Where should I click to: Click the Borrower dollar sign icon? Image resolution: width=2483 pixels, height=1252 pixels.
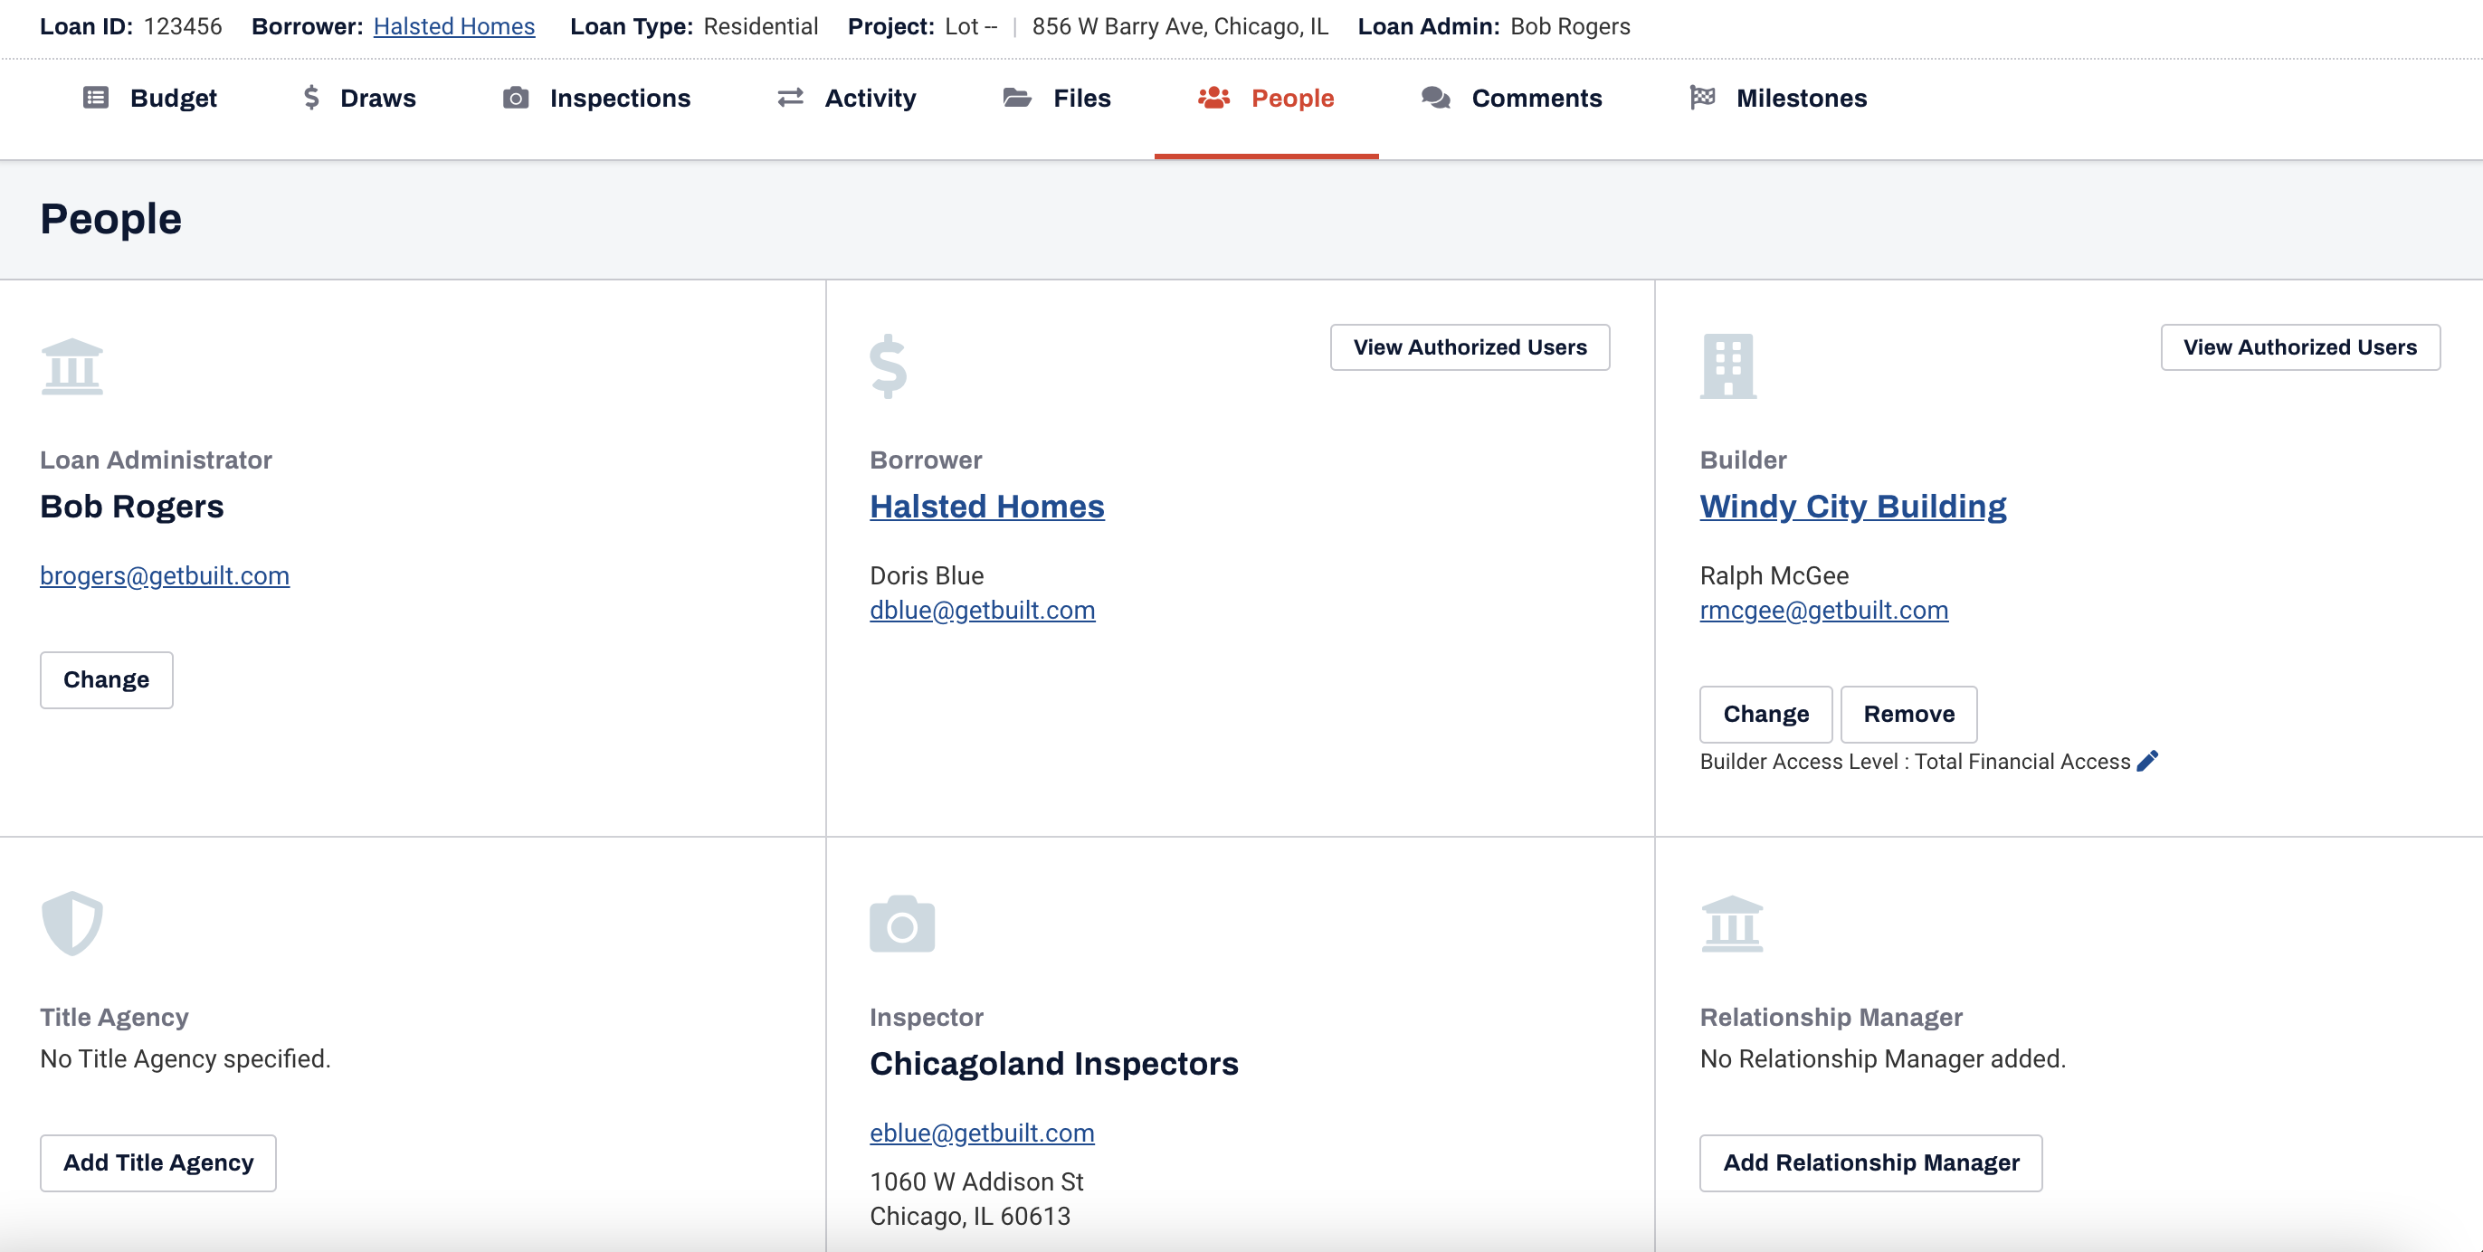pyautogui.click(x=888, y=366)
